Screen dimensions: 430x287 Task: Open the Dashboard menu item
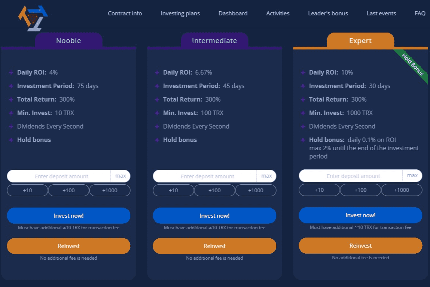click(x=233, y=13)
